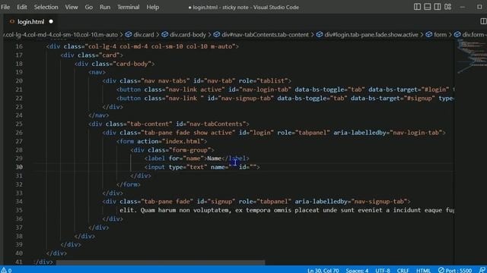Click 'index.html' form action value
This screenshot has width=487, height=273.
pyautogui.click(x=184, y=141)
